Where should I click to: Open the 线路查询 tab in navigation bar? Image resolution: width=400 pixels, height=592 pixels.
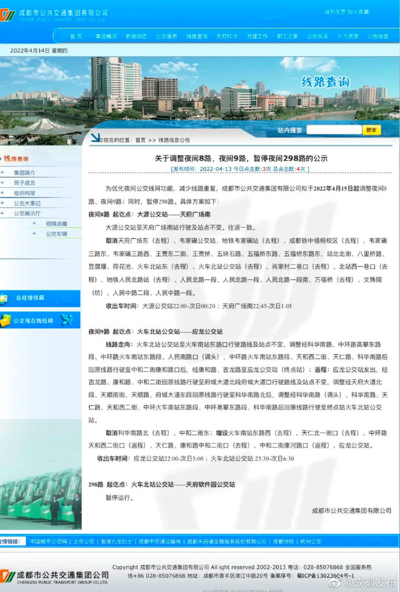click(x=197, y=36)
